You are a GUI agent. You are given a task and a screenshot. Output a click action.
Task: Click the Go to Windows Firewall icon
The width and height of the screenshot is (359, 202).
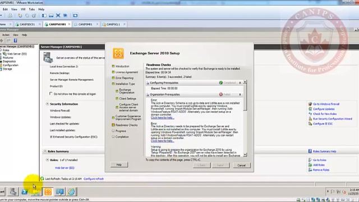[x=310, y=104]
